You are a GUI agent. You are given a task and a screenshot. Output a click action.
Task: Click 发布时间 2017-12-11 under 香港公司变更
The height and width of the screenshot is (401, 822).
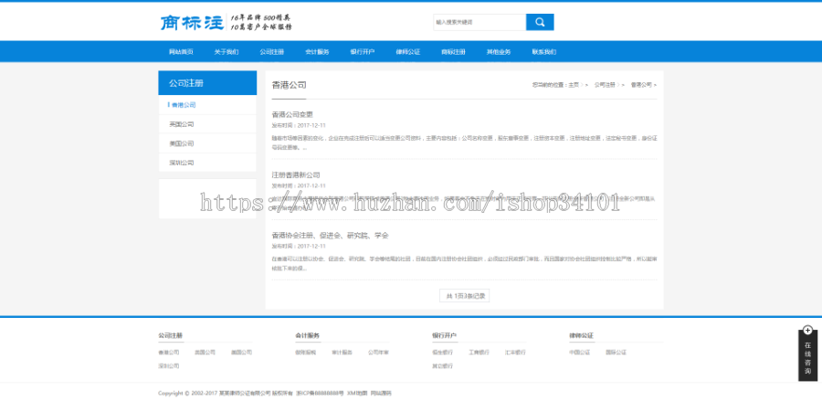pyautogui.click(x=299, y=126)
